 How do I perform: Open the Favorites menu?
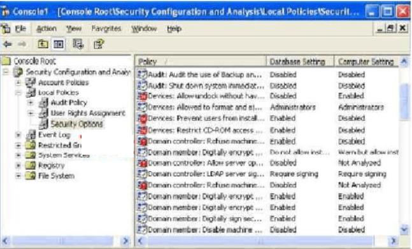point(106,29)
